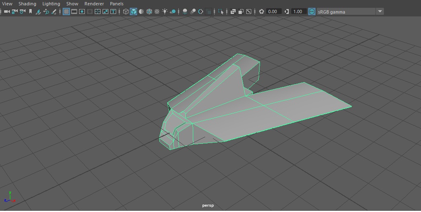Open the Show menu

(72, 4)
